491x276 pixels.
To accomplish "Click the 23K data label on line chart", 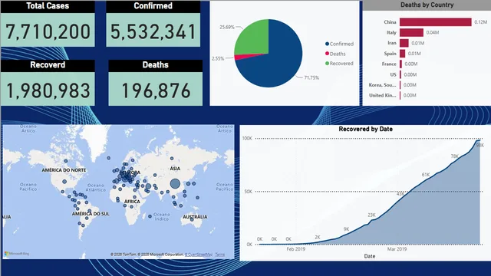I will click(371, 215).
